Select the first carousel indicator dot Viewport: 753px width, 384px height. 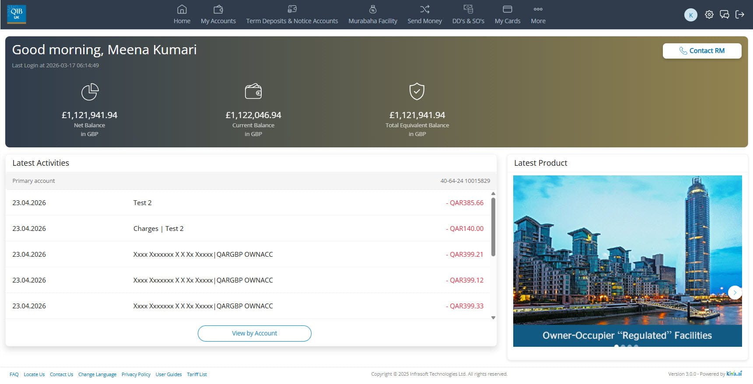point(616,346)
